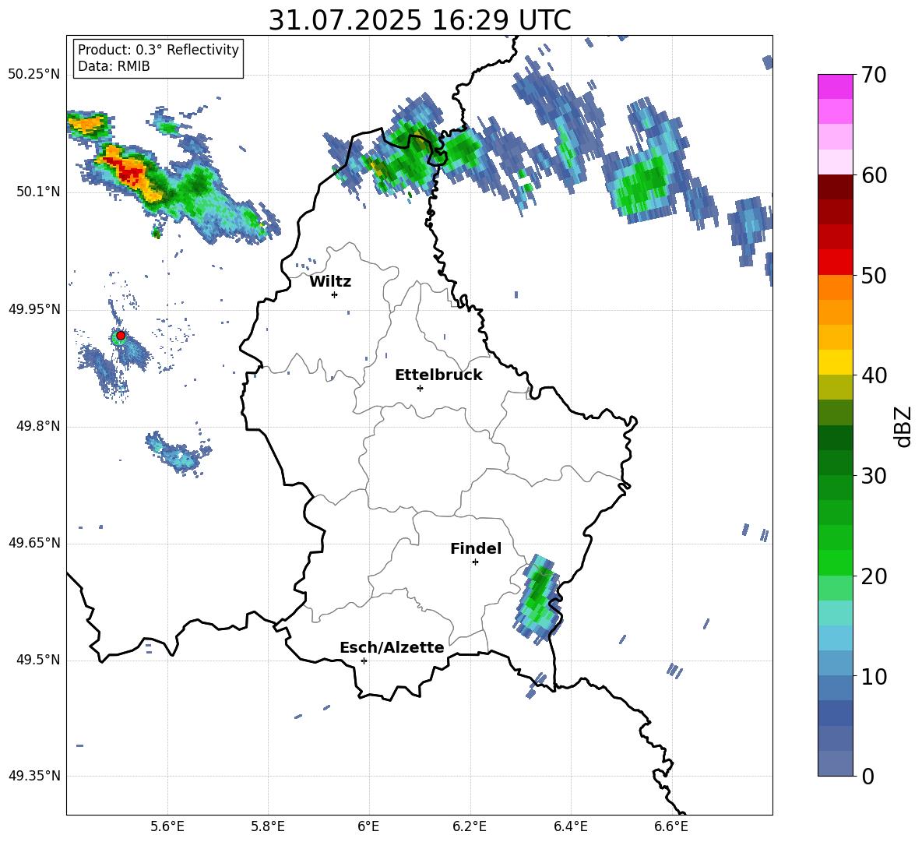Click the Esch/Alzette city label
The image size is (922, 842).
[x=392, y=648]
